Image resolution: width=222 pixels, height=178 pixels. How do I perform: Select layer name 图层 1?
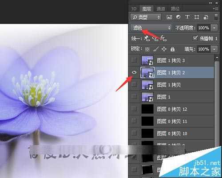pos(163,97)
